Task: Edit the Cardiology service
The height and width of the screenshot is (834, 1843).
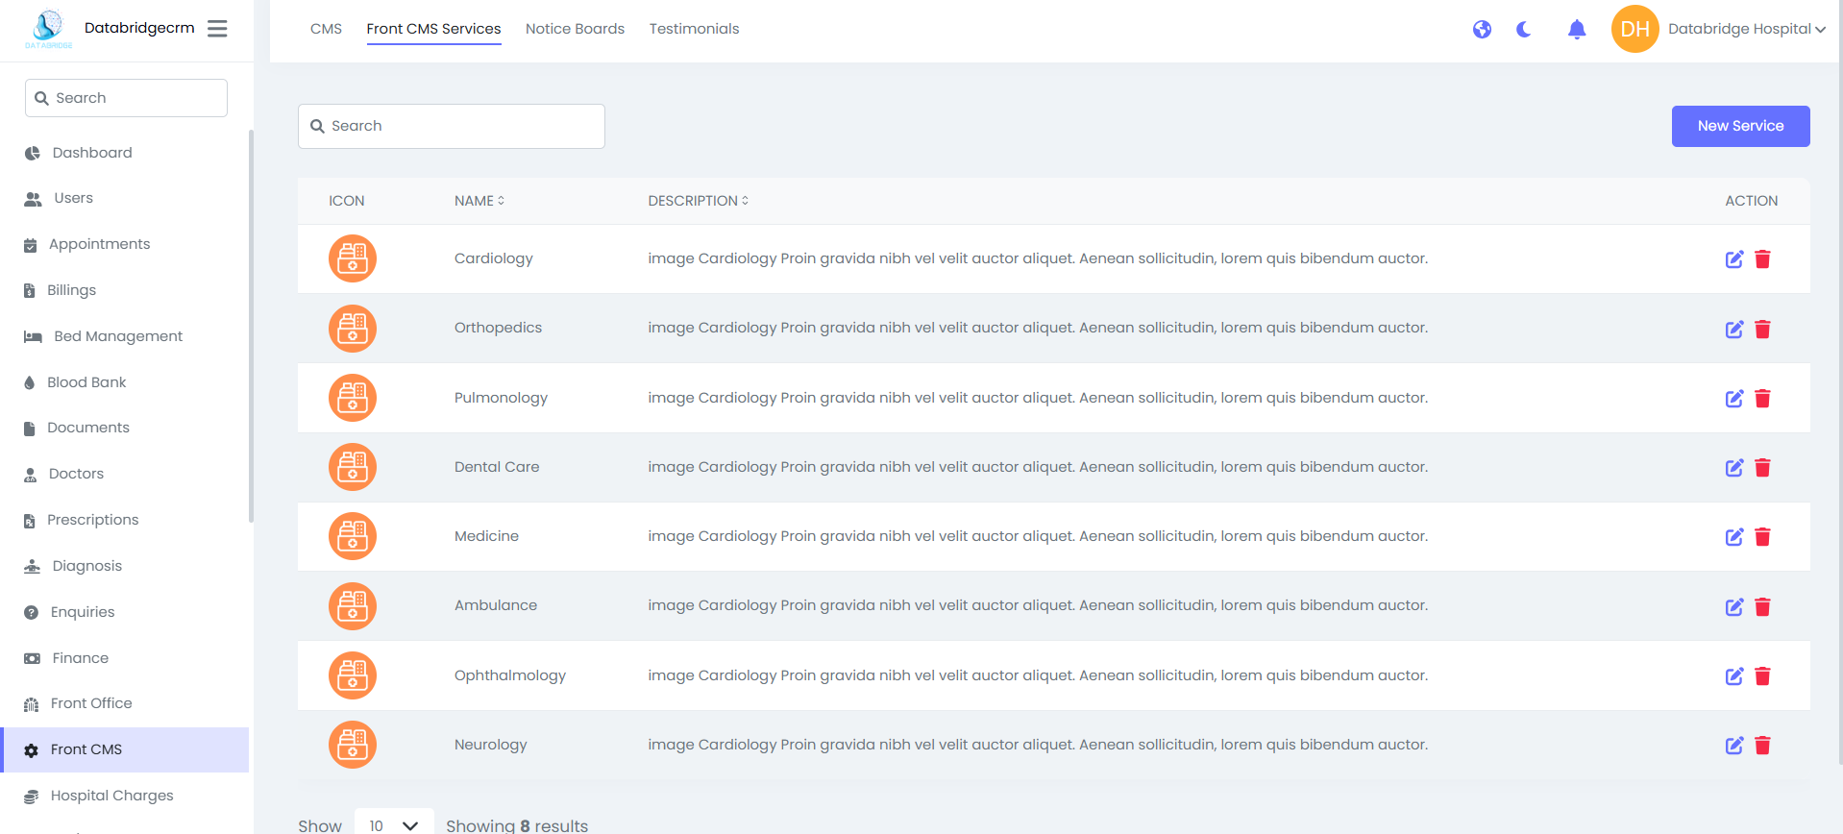Action: [x=1734, y=259]
